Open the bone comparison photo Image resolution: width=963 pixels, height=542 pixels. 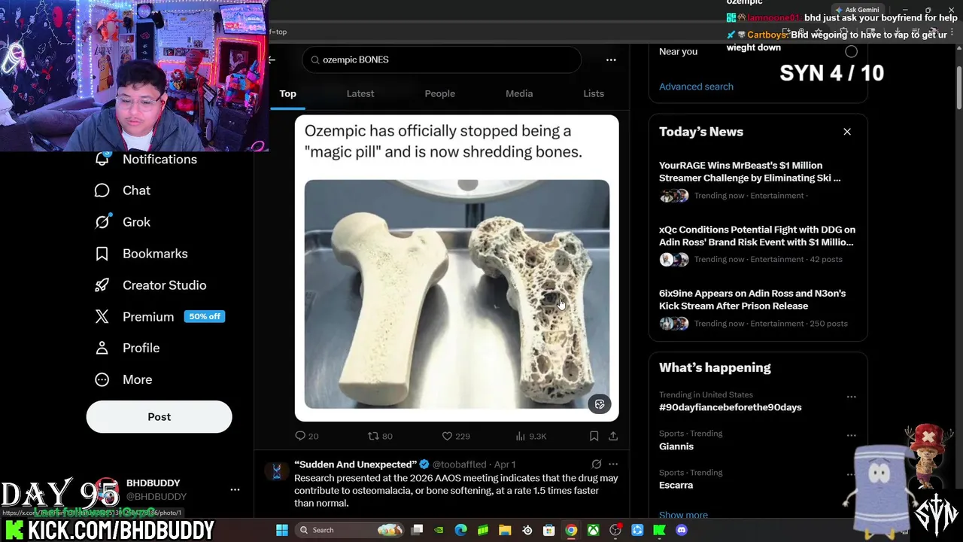(x=457, y=294)
